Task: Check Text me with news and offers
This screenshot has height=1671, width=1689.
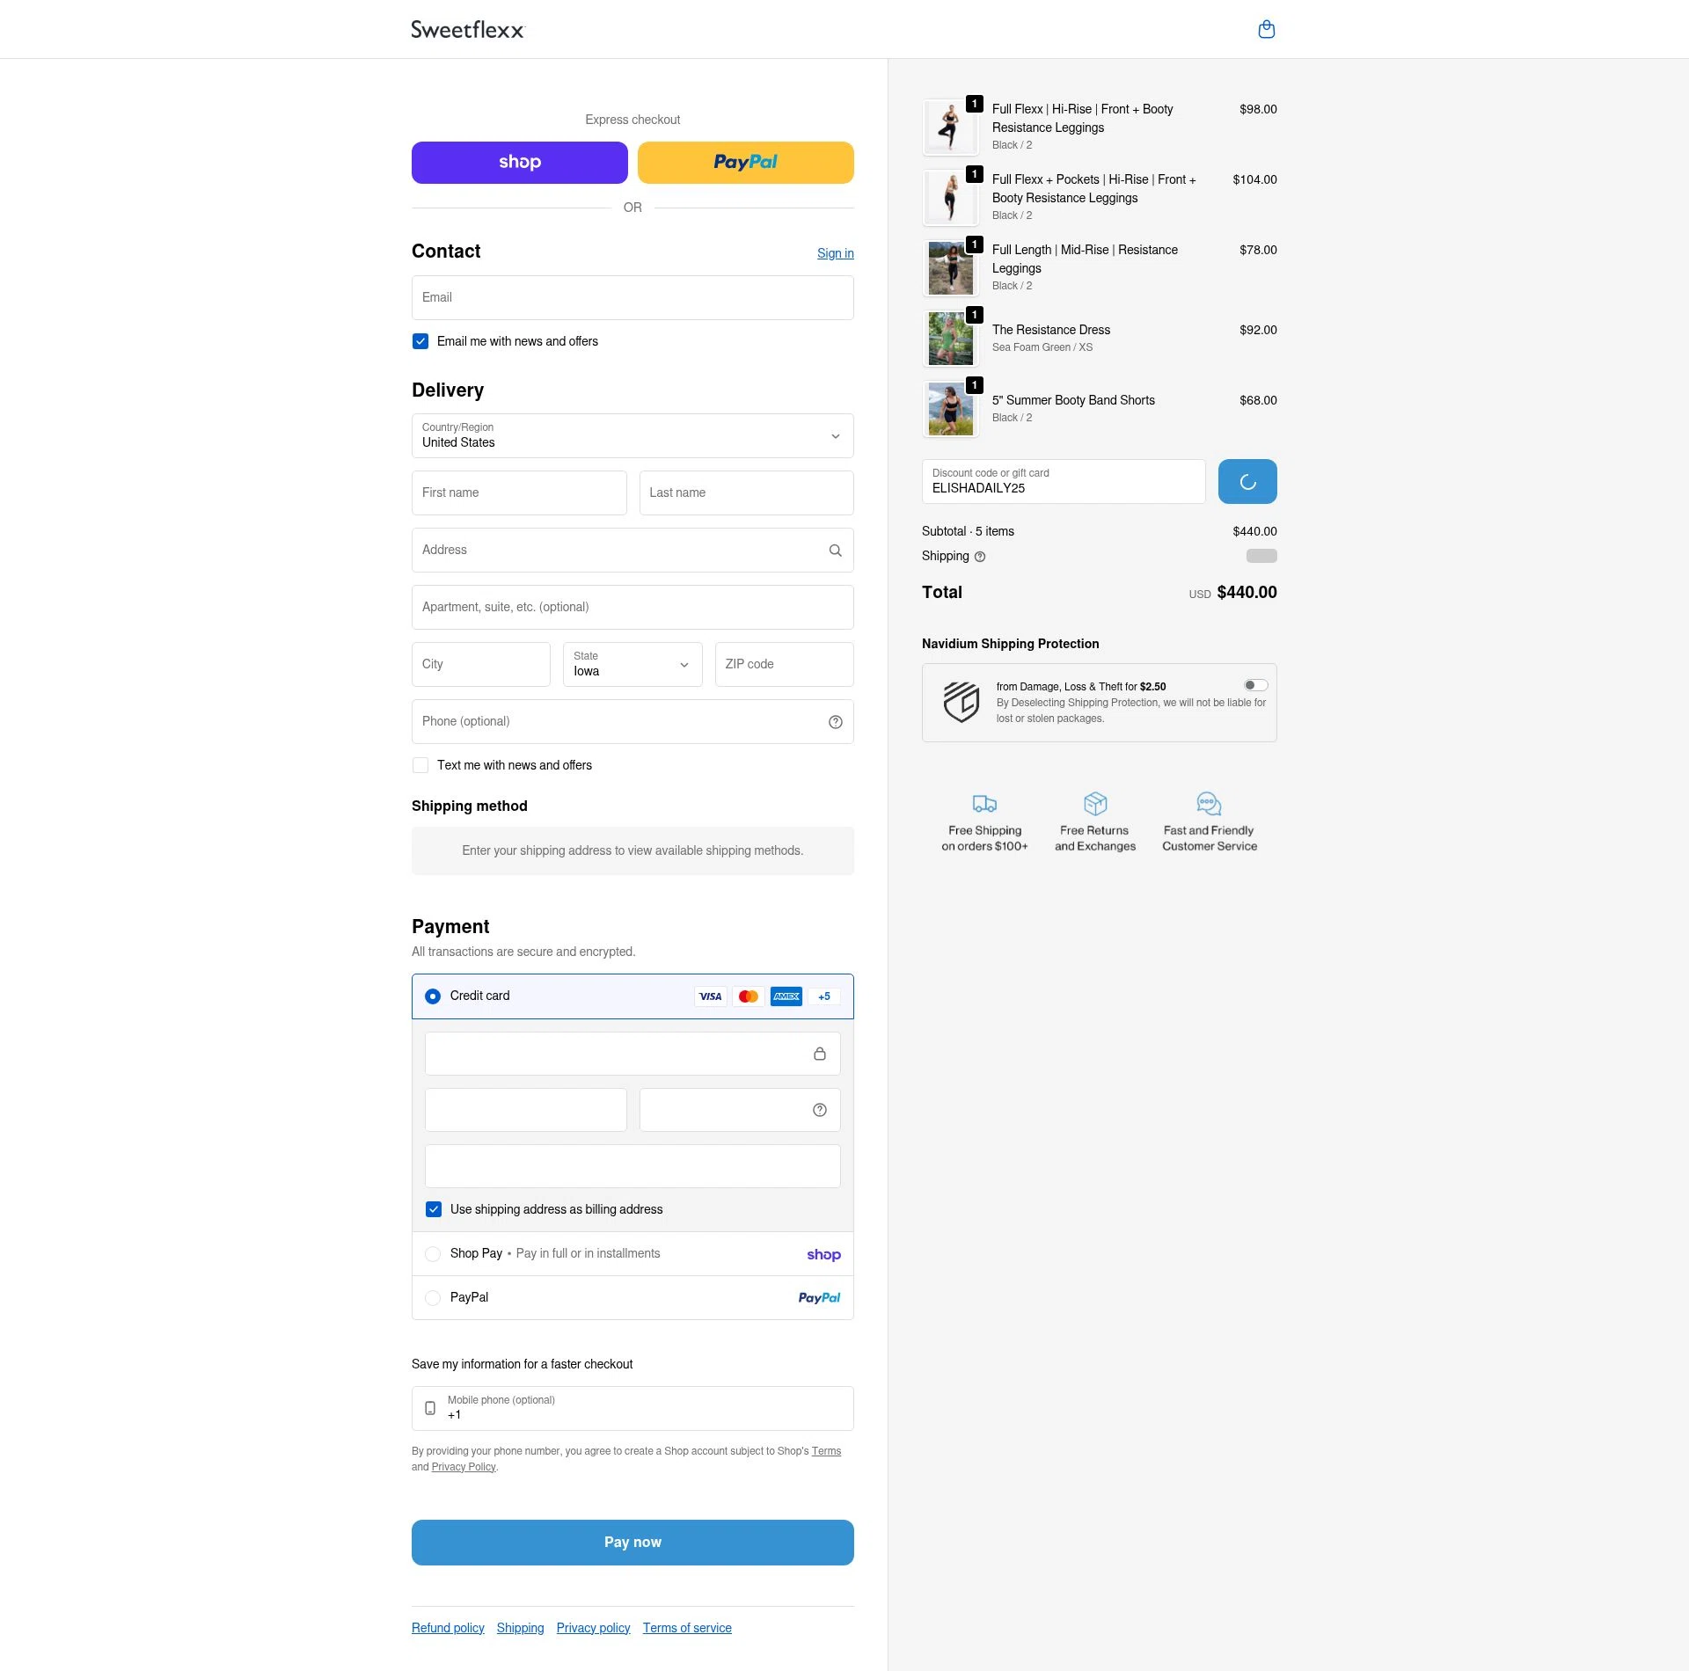Action: pyautogui.click(x=420, y=765)
